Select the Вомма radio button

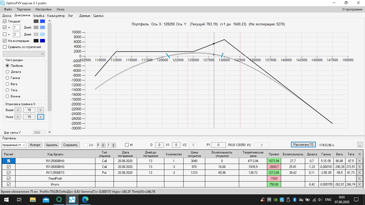pos(7,96)
